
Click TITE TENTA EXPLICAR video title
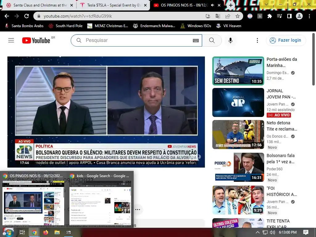(x=278, y=223)
